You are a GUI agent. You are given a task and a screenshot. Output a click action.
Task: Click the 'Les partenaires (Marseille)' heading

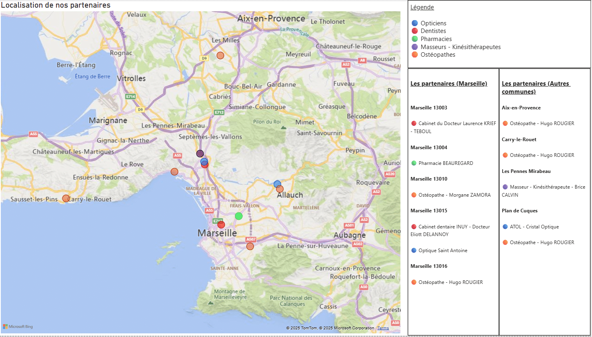(449, 84)
